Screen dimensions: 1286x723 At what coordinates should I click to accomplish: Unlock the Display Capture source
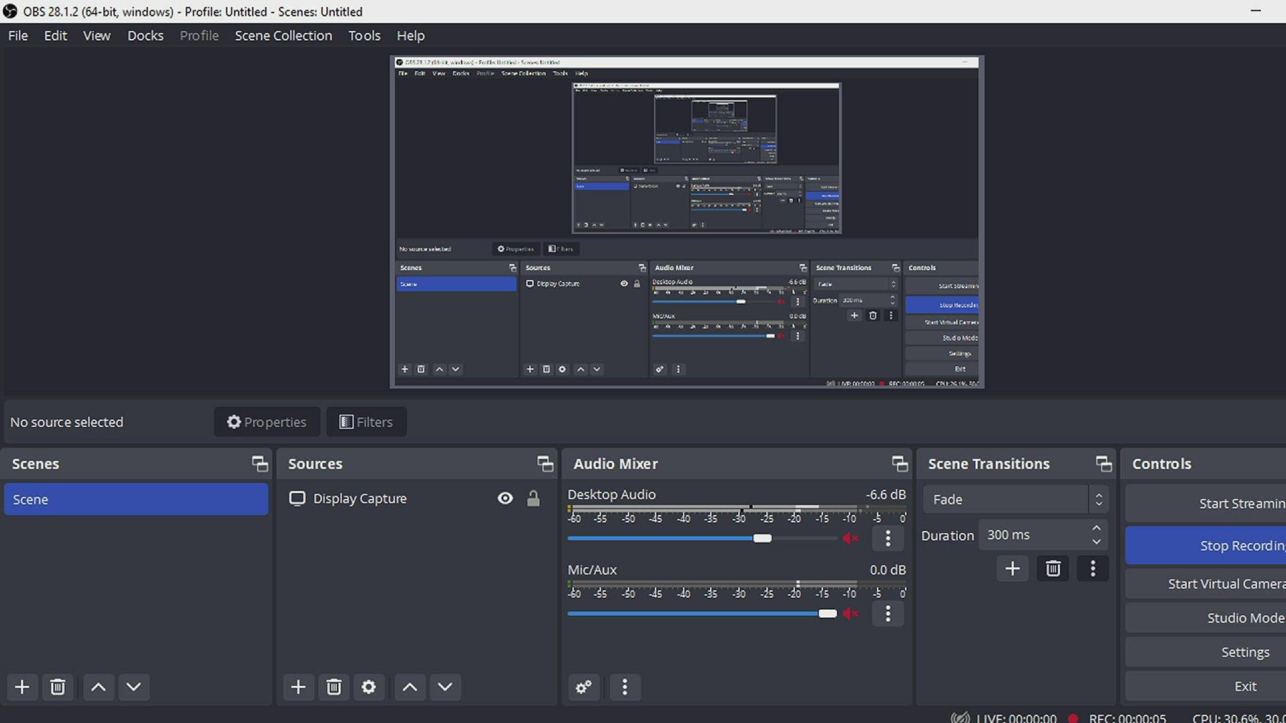[x=533, y=498]
